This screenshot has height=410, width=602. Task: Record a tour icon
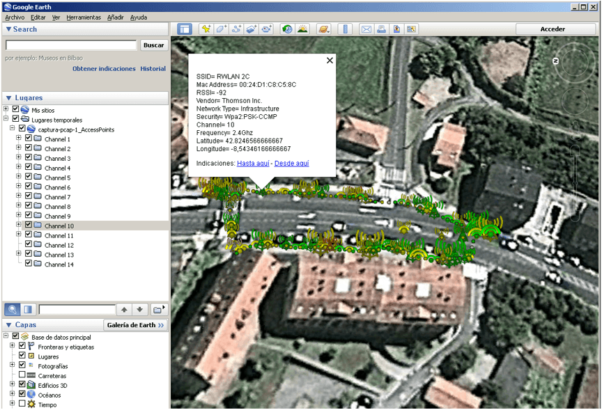[266, 29]
